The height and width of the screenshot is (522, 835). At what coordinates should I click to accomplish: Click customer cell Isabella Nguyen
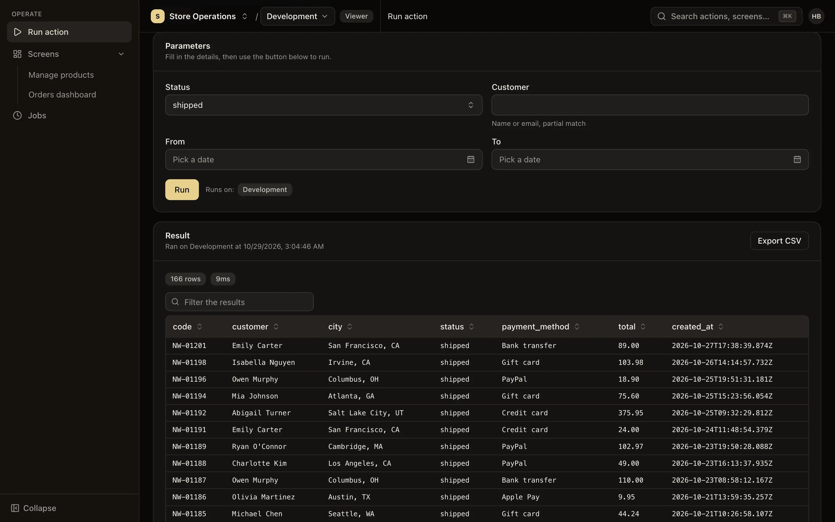click(x=263, y=362)
